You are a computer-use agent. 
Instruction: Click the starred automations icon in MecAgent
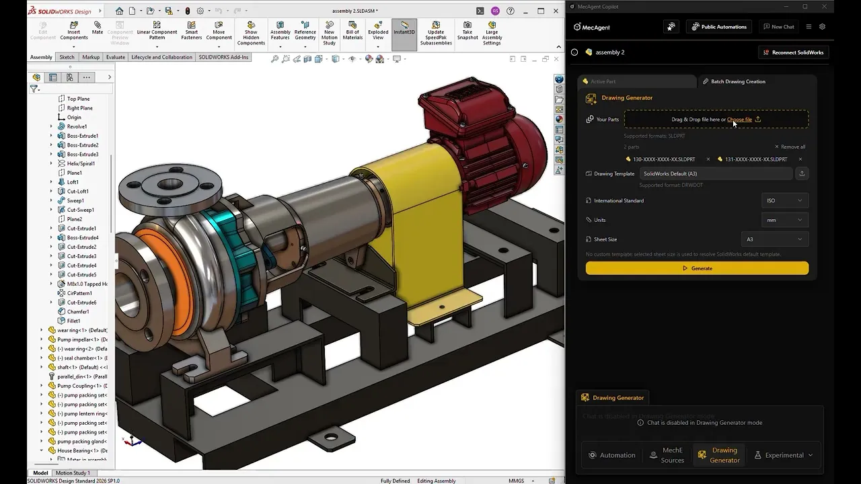tap(671, 27)
